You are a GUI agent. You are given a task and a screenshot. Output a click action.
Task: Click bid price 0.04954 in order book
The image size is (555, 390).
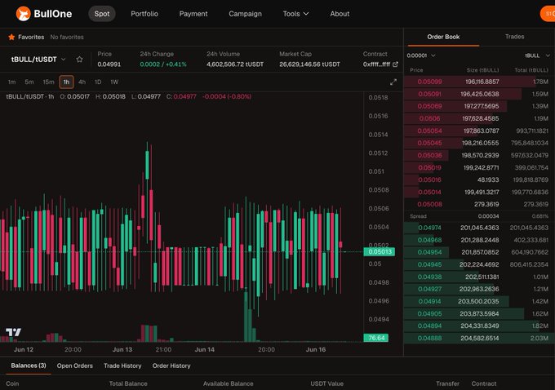pos(429,252)
